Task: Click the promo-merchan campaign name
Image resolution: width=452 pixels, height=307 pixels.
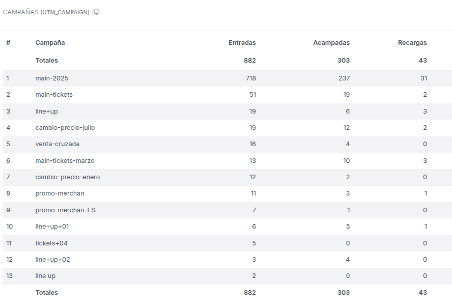Action: [60, 193]
